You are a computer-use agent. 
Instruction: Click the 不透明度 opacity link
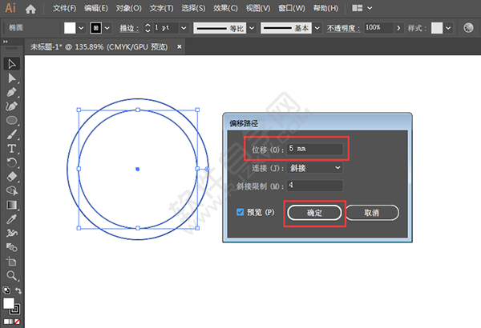[343, 28]
